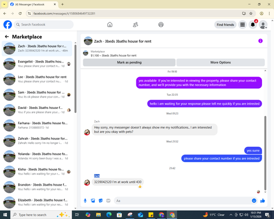This screenshot has width=274, height=219.
Task: Open the notifications bell
Action: point(253,25)
